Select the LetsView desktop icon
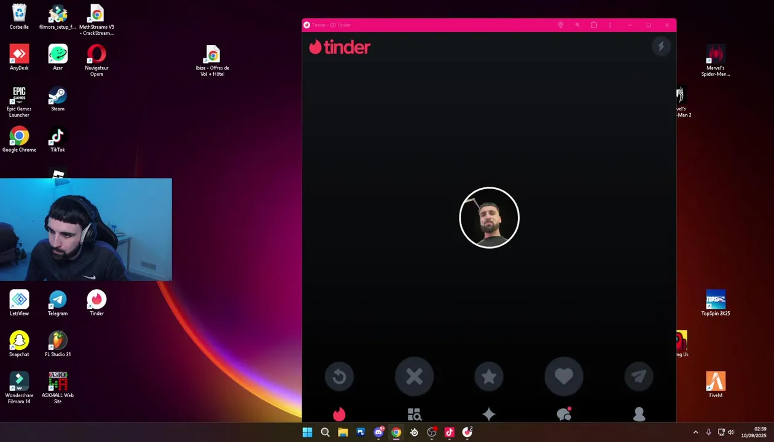 coord(19,303)
